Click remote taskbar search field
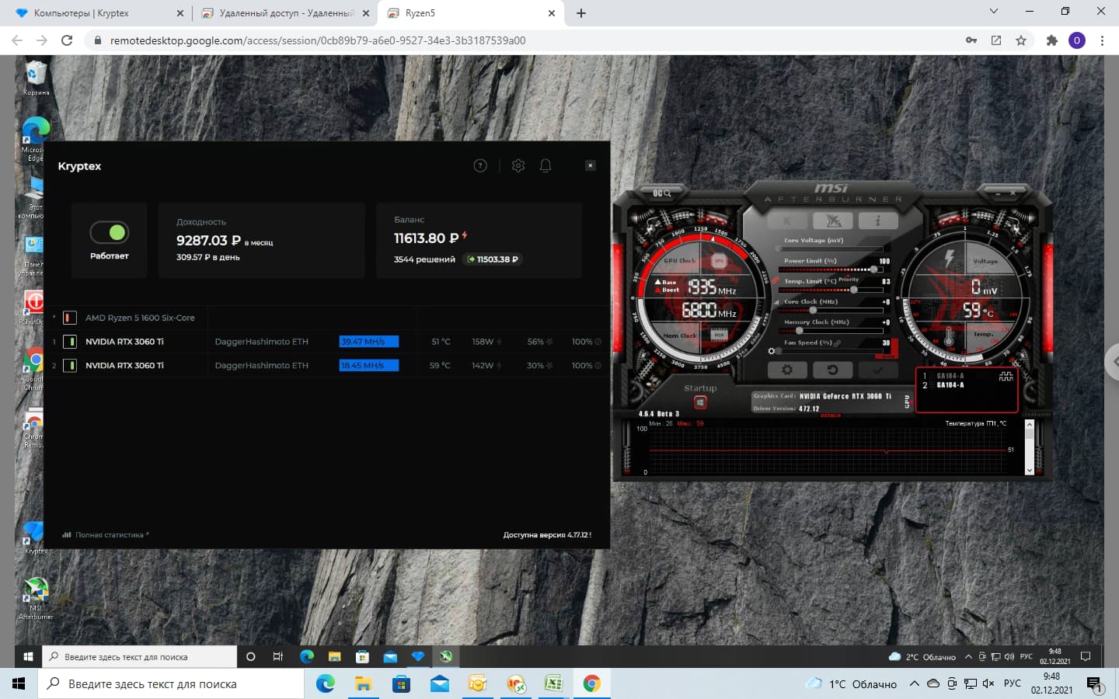Viewport: 1119px width, 699px height. 139,656
